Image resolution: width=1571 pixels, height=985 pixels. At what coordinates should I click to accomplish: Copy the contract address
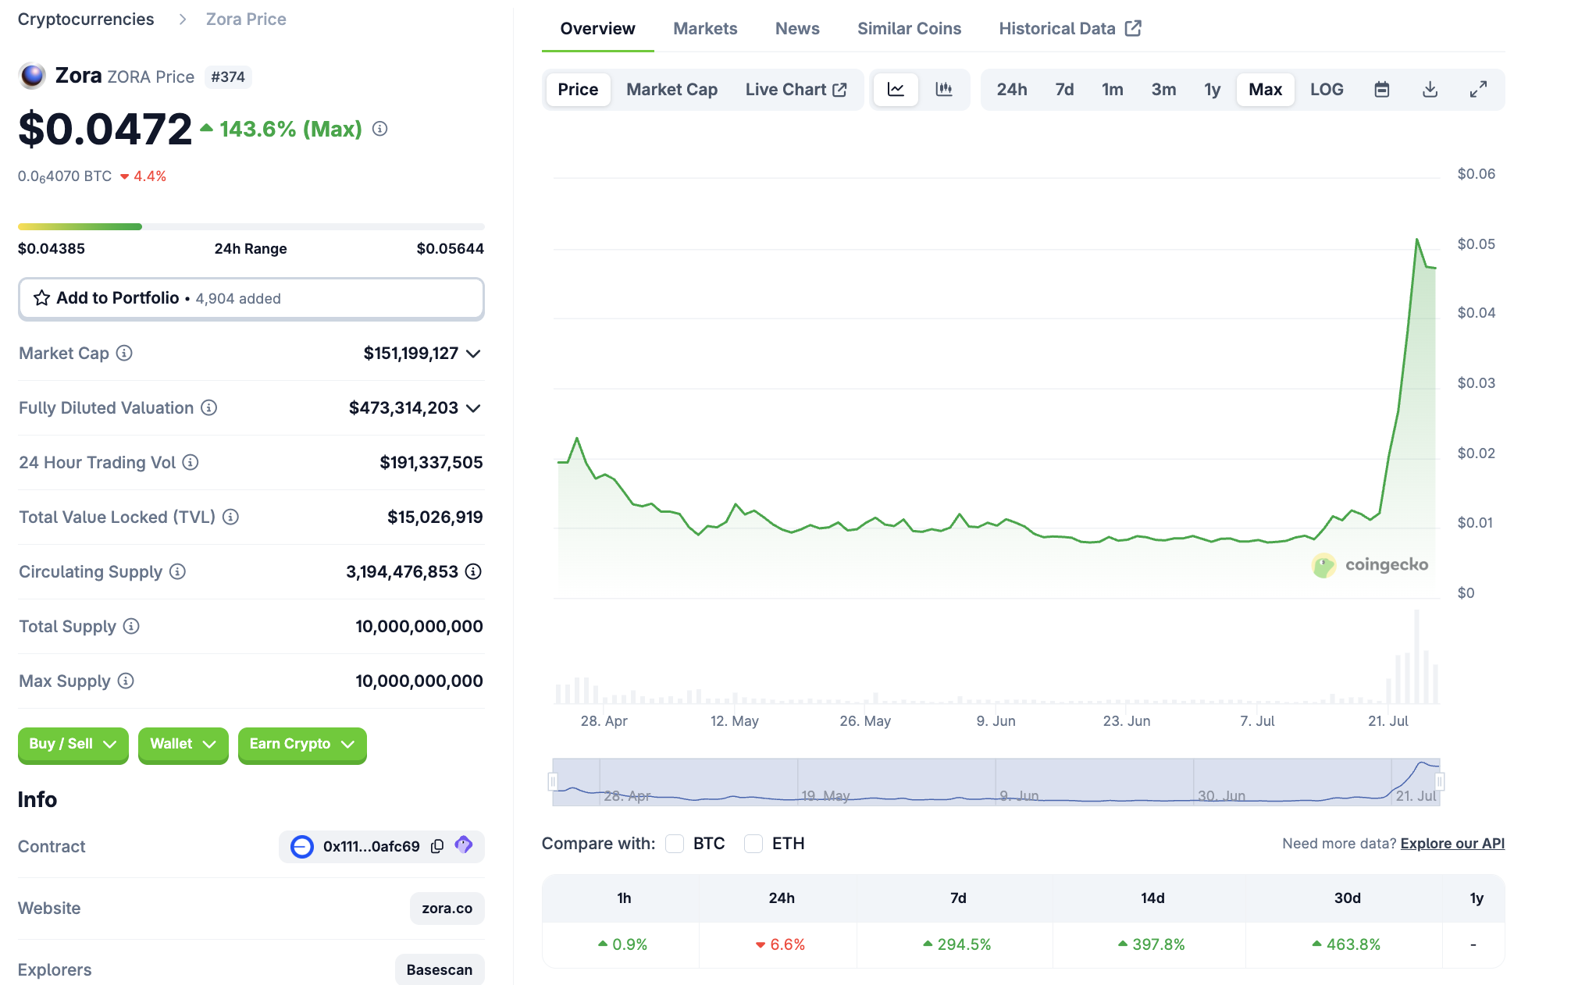click(437, 846)
